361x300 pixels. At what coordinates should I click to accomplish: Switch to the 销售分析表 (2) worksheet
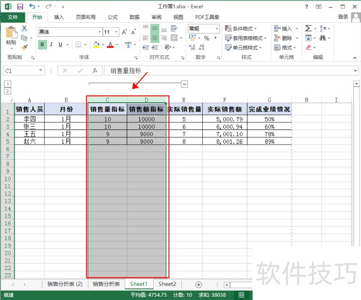coord(65,284)
